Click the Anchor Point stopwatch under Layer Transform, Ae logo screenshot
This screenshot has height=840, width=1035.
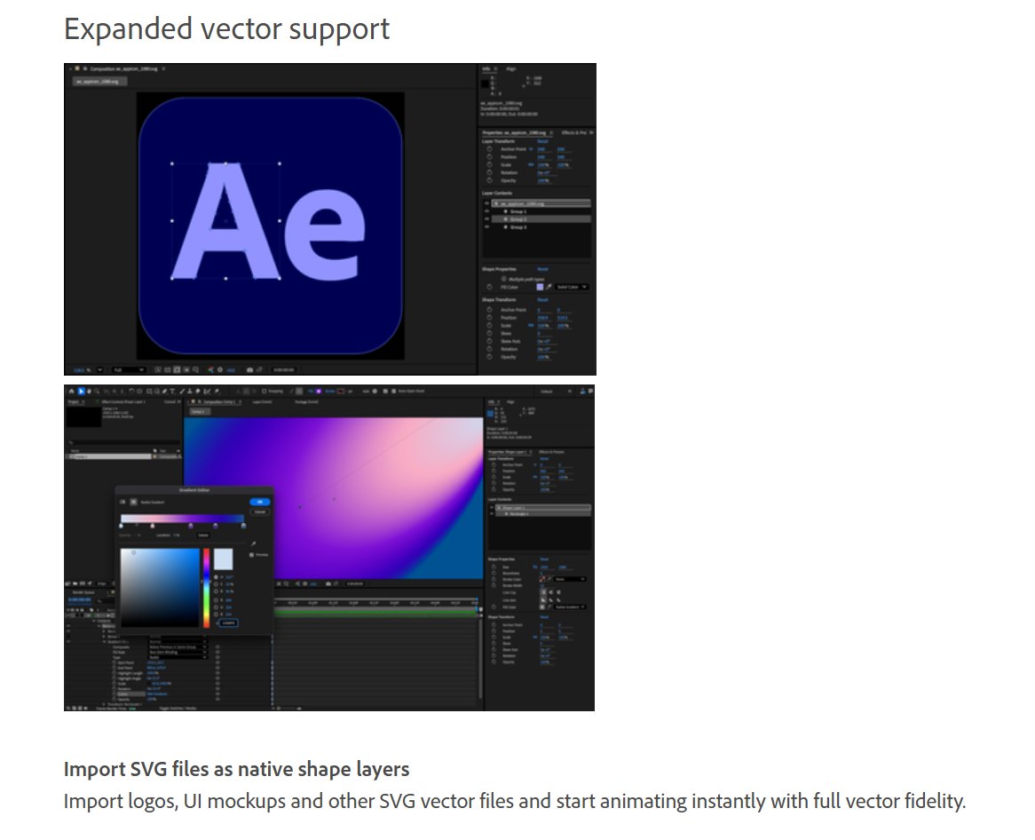489,149
